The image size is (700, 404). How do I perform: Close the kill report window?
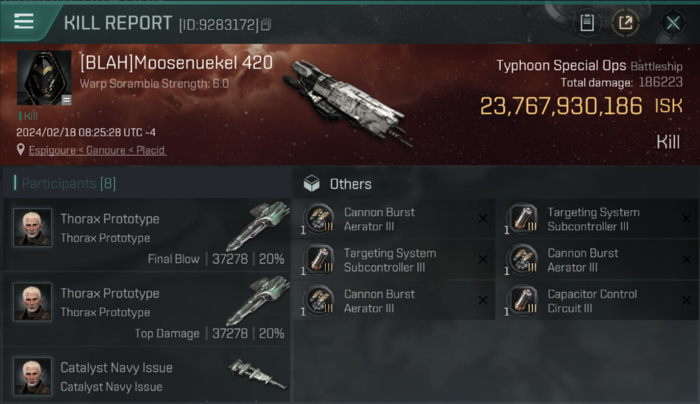[x=673, y=23]
